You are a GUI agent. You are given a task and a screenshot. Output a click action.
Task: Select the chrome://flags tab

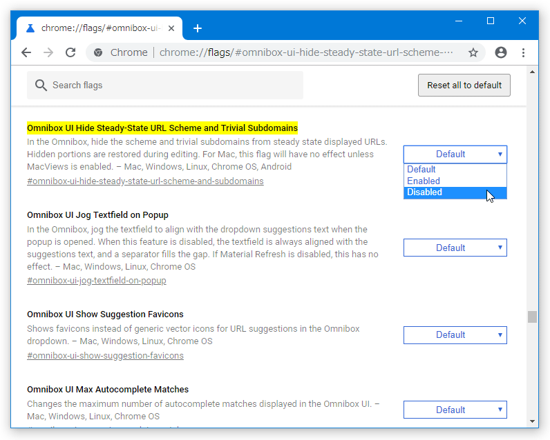tap(99, 28)
